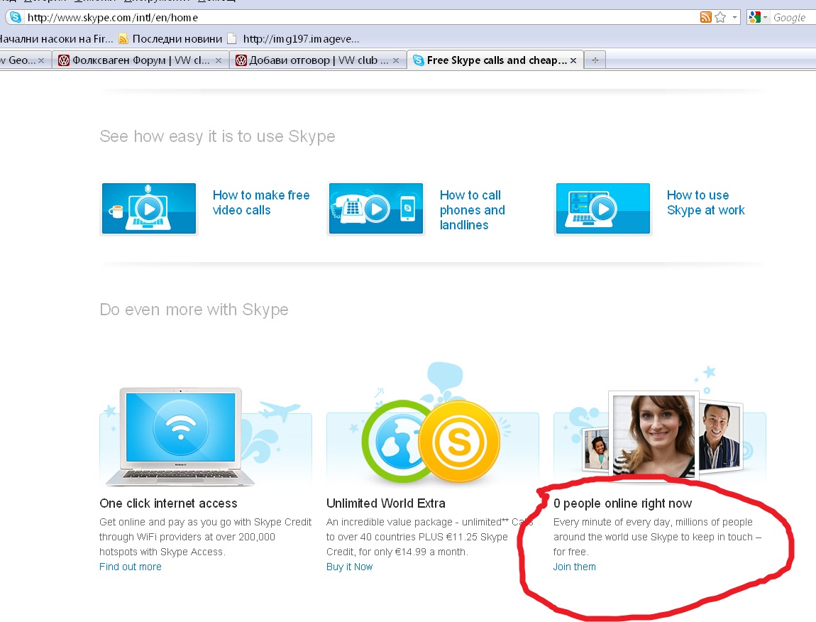Play the call phones and landlines video
Image resolution: width=816 pixels, height=622 pixels.
[376, 209]
